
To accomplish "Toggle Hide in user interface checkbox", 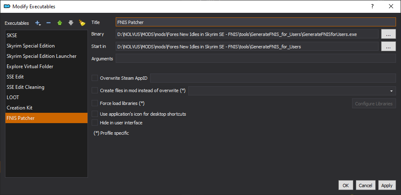I will tap(95, 123).
